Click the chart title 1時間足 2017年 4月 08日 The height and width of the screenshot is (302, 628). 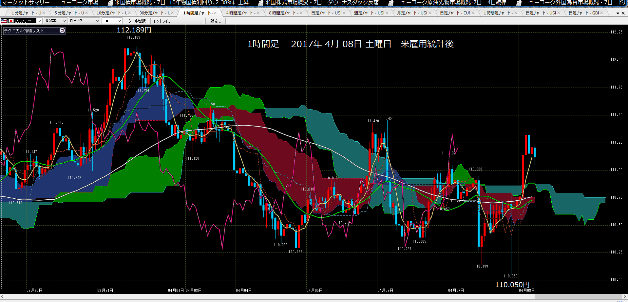point(350,44)
